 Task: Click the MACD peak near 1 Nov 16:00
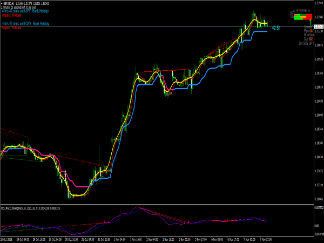point(137,207)
